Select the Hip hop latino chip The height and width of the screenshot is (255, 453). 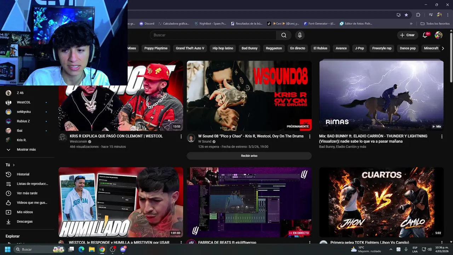tap(223, 48)
